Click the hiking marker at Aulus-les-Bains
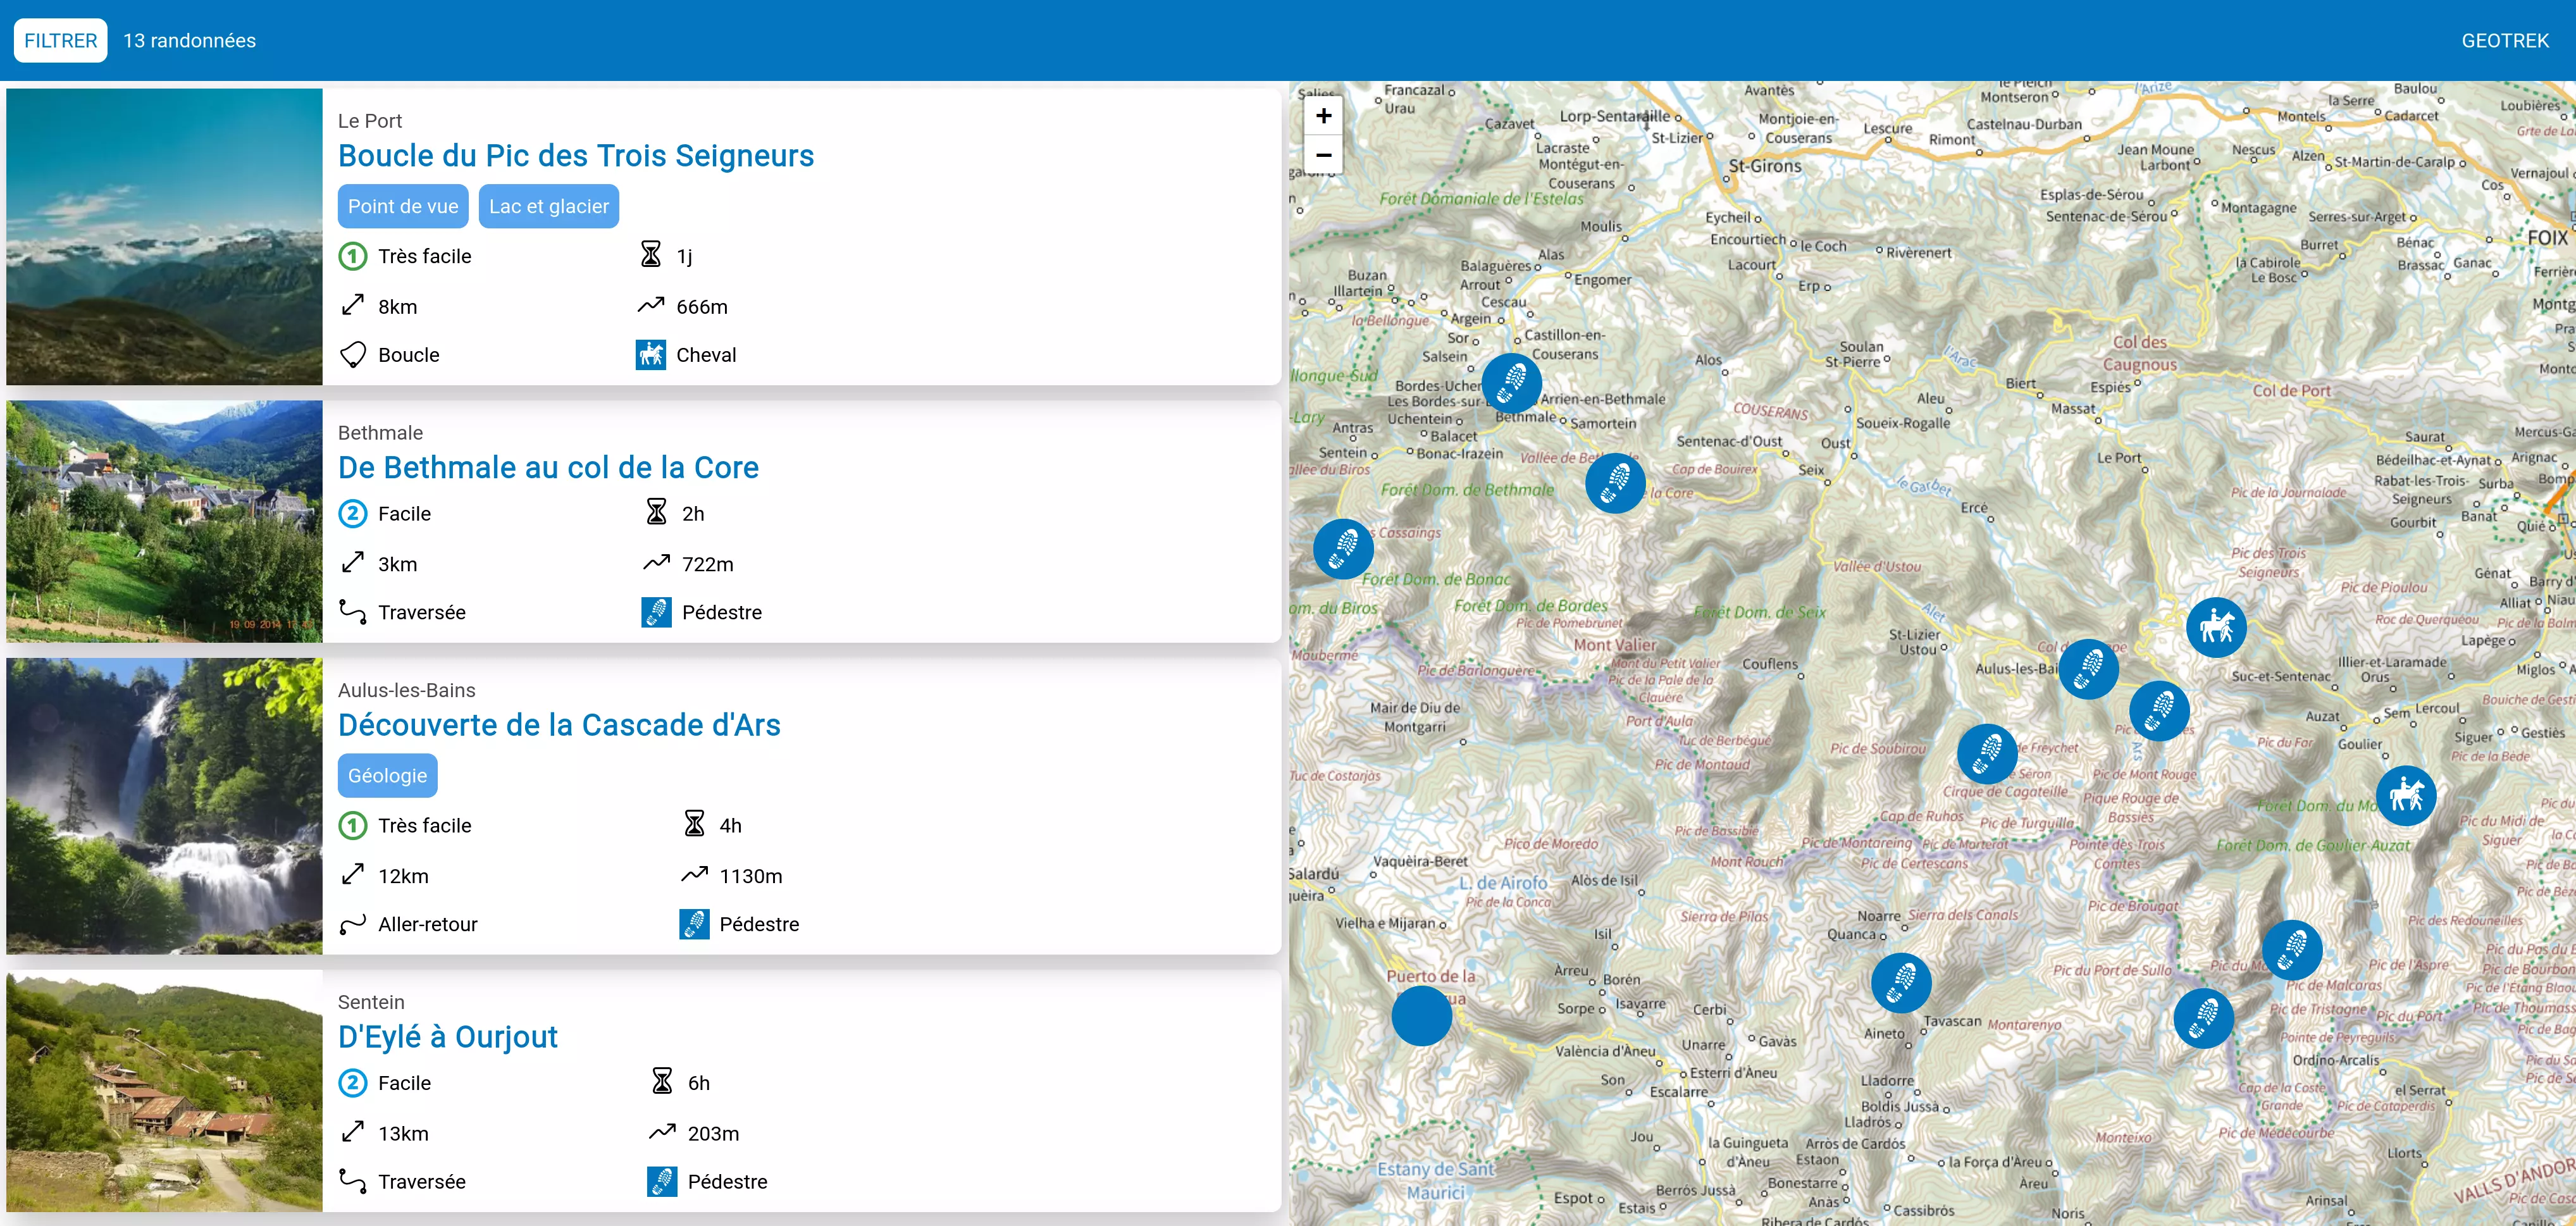This screenshot has width=2576, height=1226. coord(2088,668)
